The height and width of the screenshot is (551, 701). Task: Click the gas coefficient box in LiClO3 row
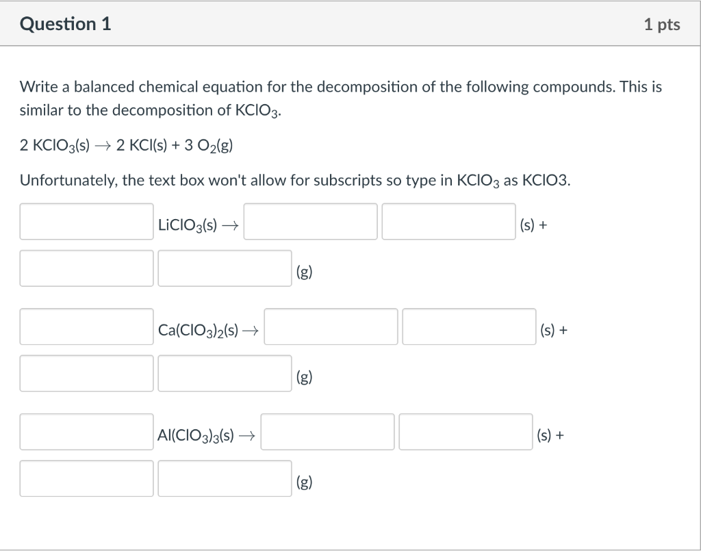(x=86, y=268)
